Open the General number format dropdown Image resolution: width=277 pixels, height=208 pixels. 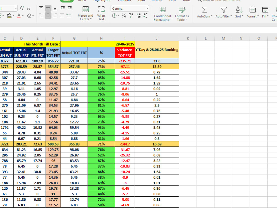(x=147, y=8)
